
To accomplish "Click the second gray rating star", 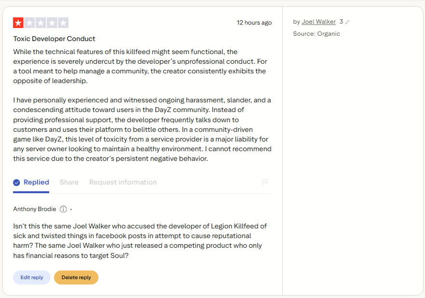I will click(x=29, y=23).
